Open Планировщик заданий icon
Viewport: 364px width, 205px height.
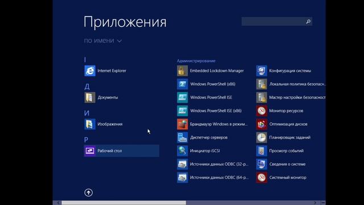point(262,138)
